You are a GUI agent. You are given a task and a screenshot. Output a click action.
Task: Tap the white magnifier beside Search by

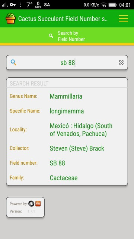(51, 36)
